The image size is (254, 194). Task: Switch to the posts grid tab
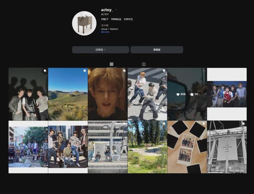112,64
